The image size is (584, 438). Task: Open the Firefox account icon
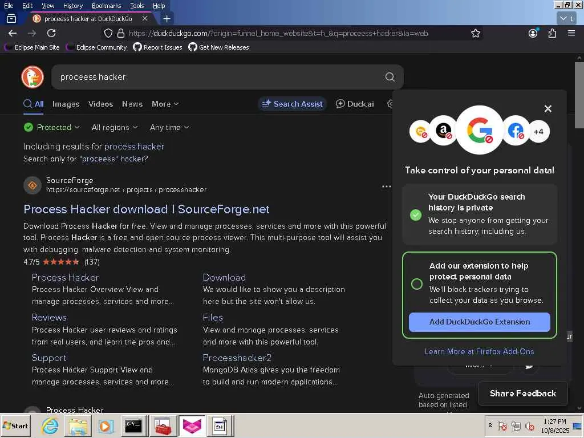(x=533, y=33)
